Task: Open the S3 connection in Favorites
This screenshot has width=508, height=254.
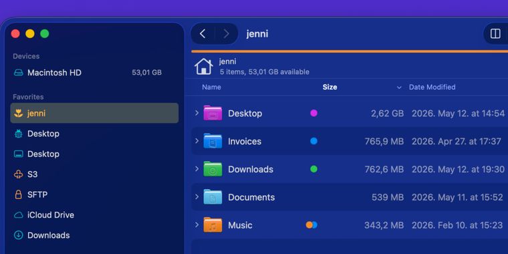Action: tap(94, 174)
